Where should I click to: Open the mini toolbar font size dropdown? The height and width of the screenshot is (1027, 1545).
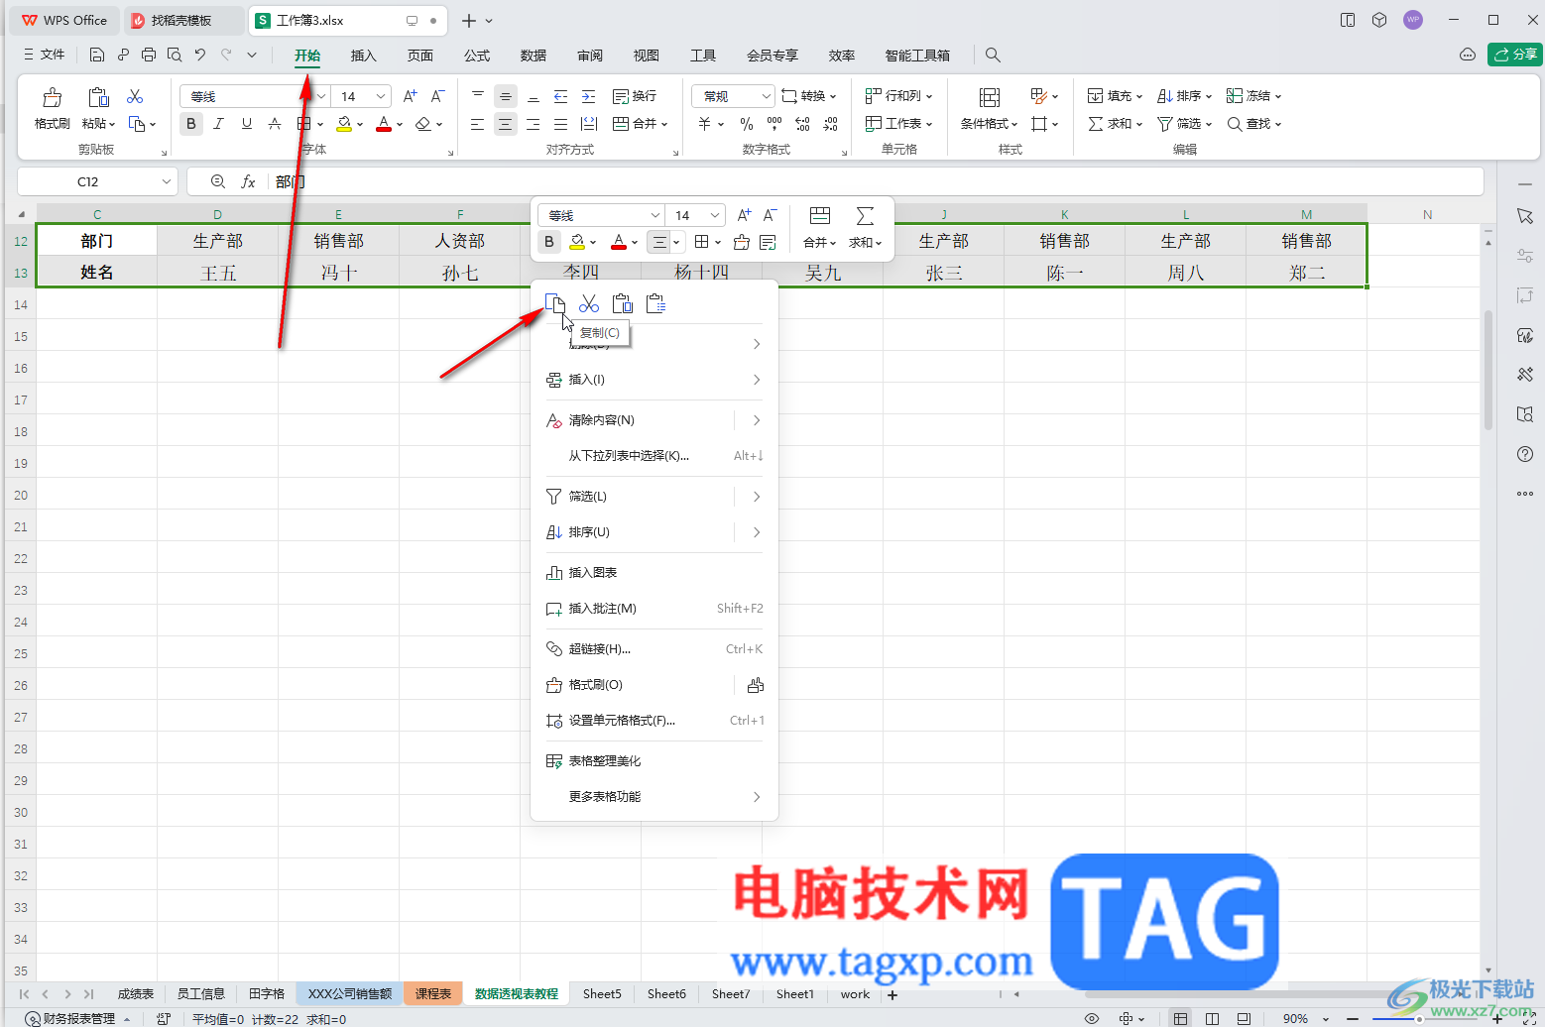click(714, 215)
